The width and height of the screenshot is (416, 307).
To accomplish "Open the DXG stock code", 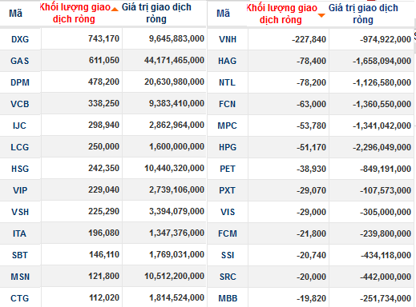I will point(20,39).
